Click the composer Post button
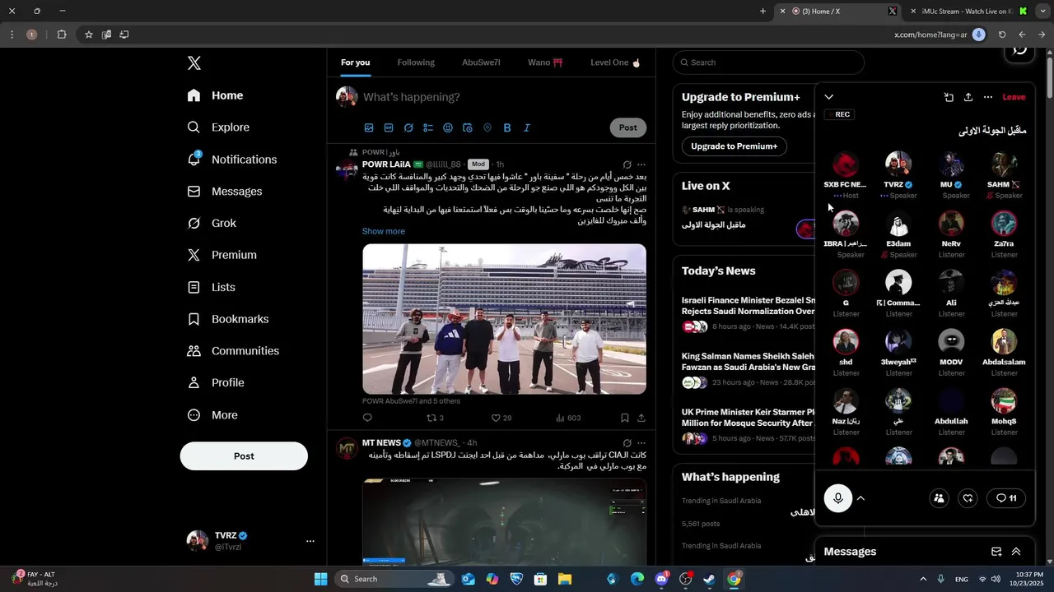Image resolution: width=1054 pixels, height=592 pixels. 628,127
